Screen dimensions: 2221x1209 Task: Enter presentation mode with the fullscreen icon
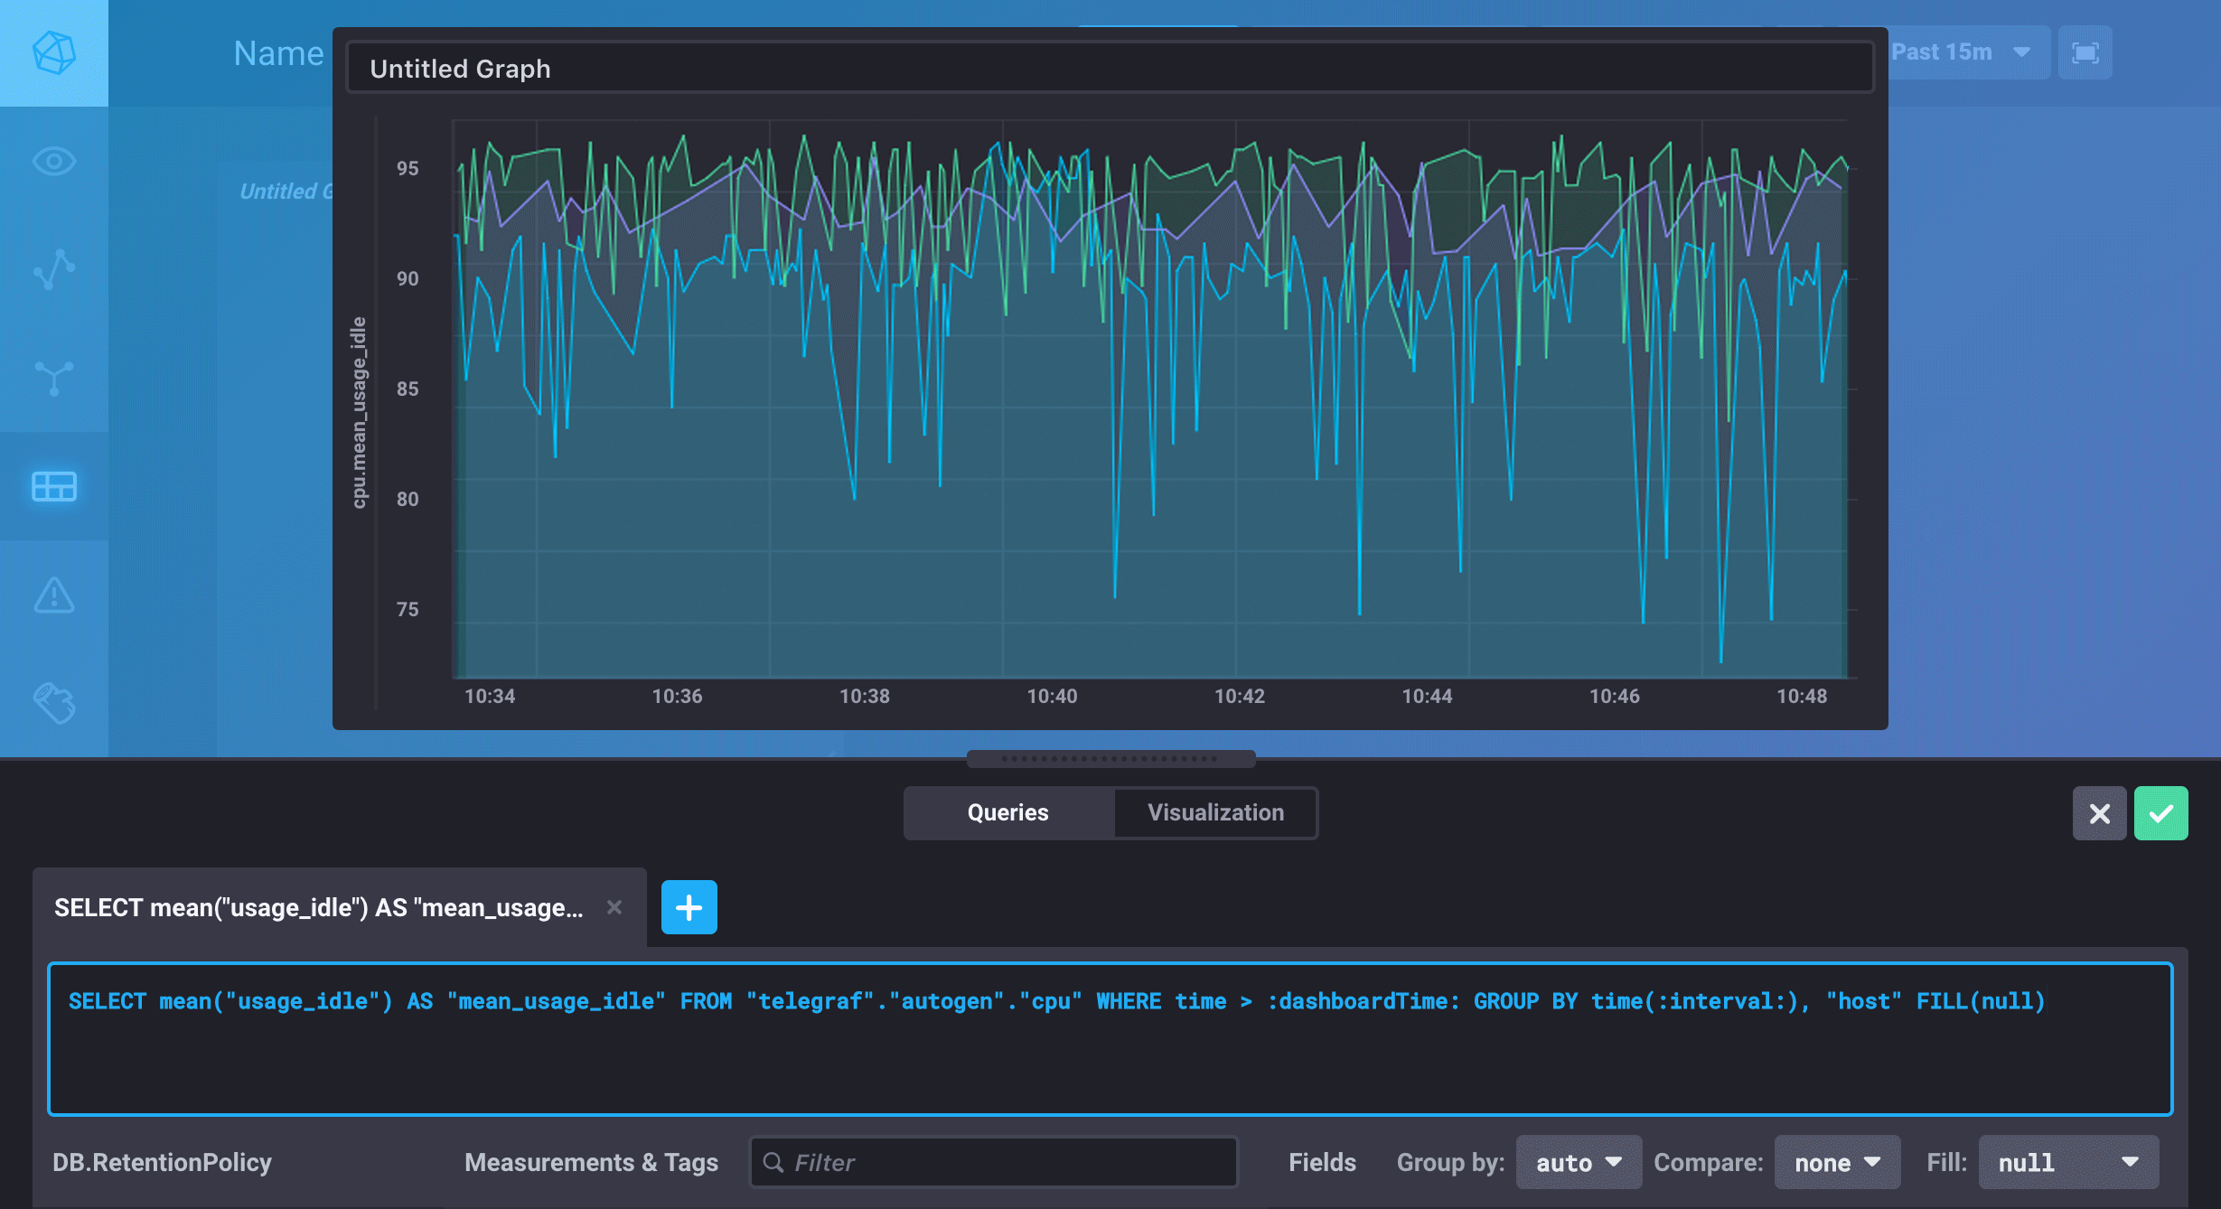[2085, 52]
